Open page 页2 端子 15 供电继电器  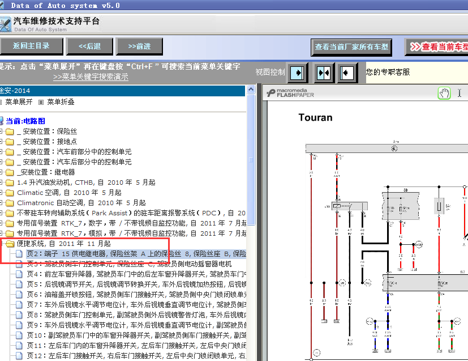[136, 254]
